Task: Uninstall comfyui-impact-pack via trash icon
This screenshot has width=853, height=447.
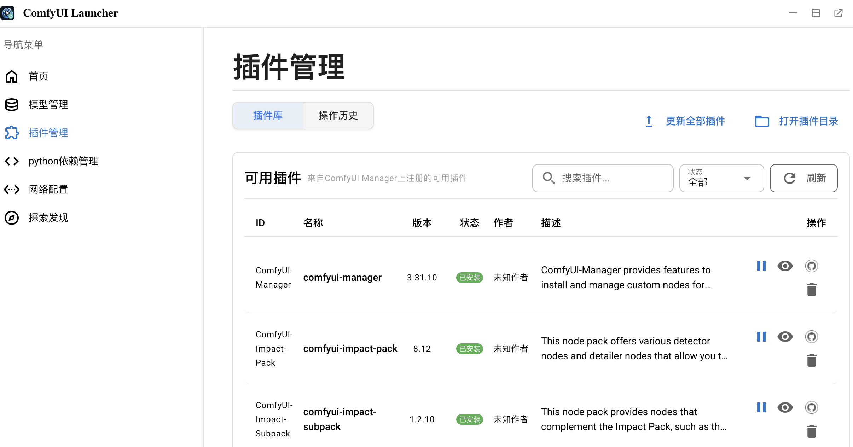Action: (811, 360)
